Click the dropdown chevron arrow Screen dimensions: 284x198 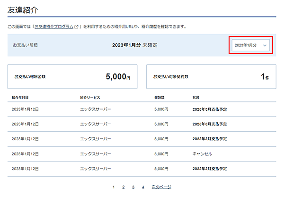(x=265, y=45)
